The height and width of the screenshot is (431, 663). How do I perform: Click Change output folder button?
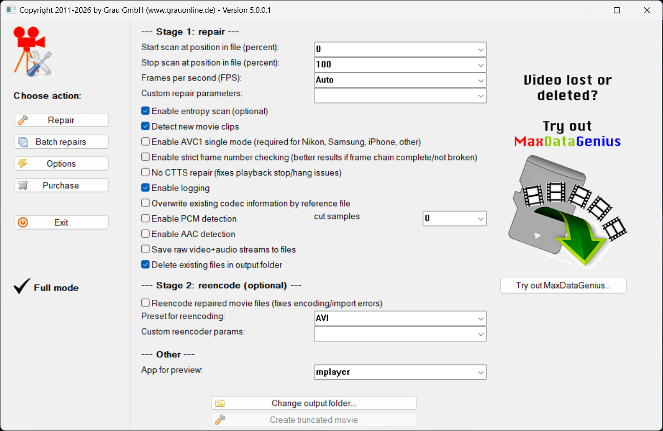point(314,403)
